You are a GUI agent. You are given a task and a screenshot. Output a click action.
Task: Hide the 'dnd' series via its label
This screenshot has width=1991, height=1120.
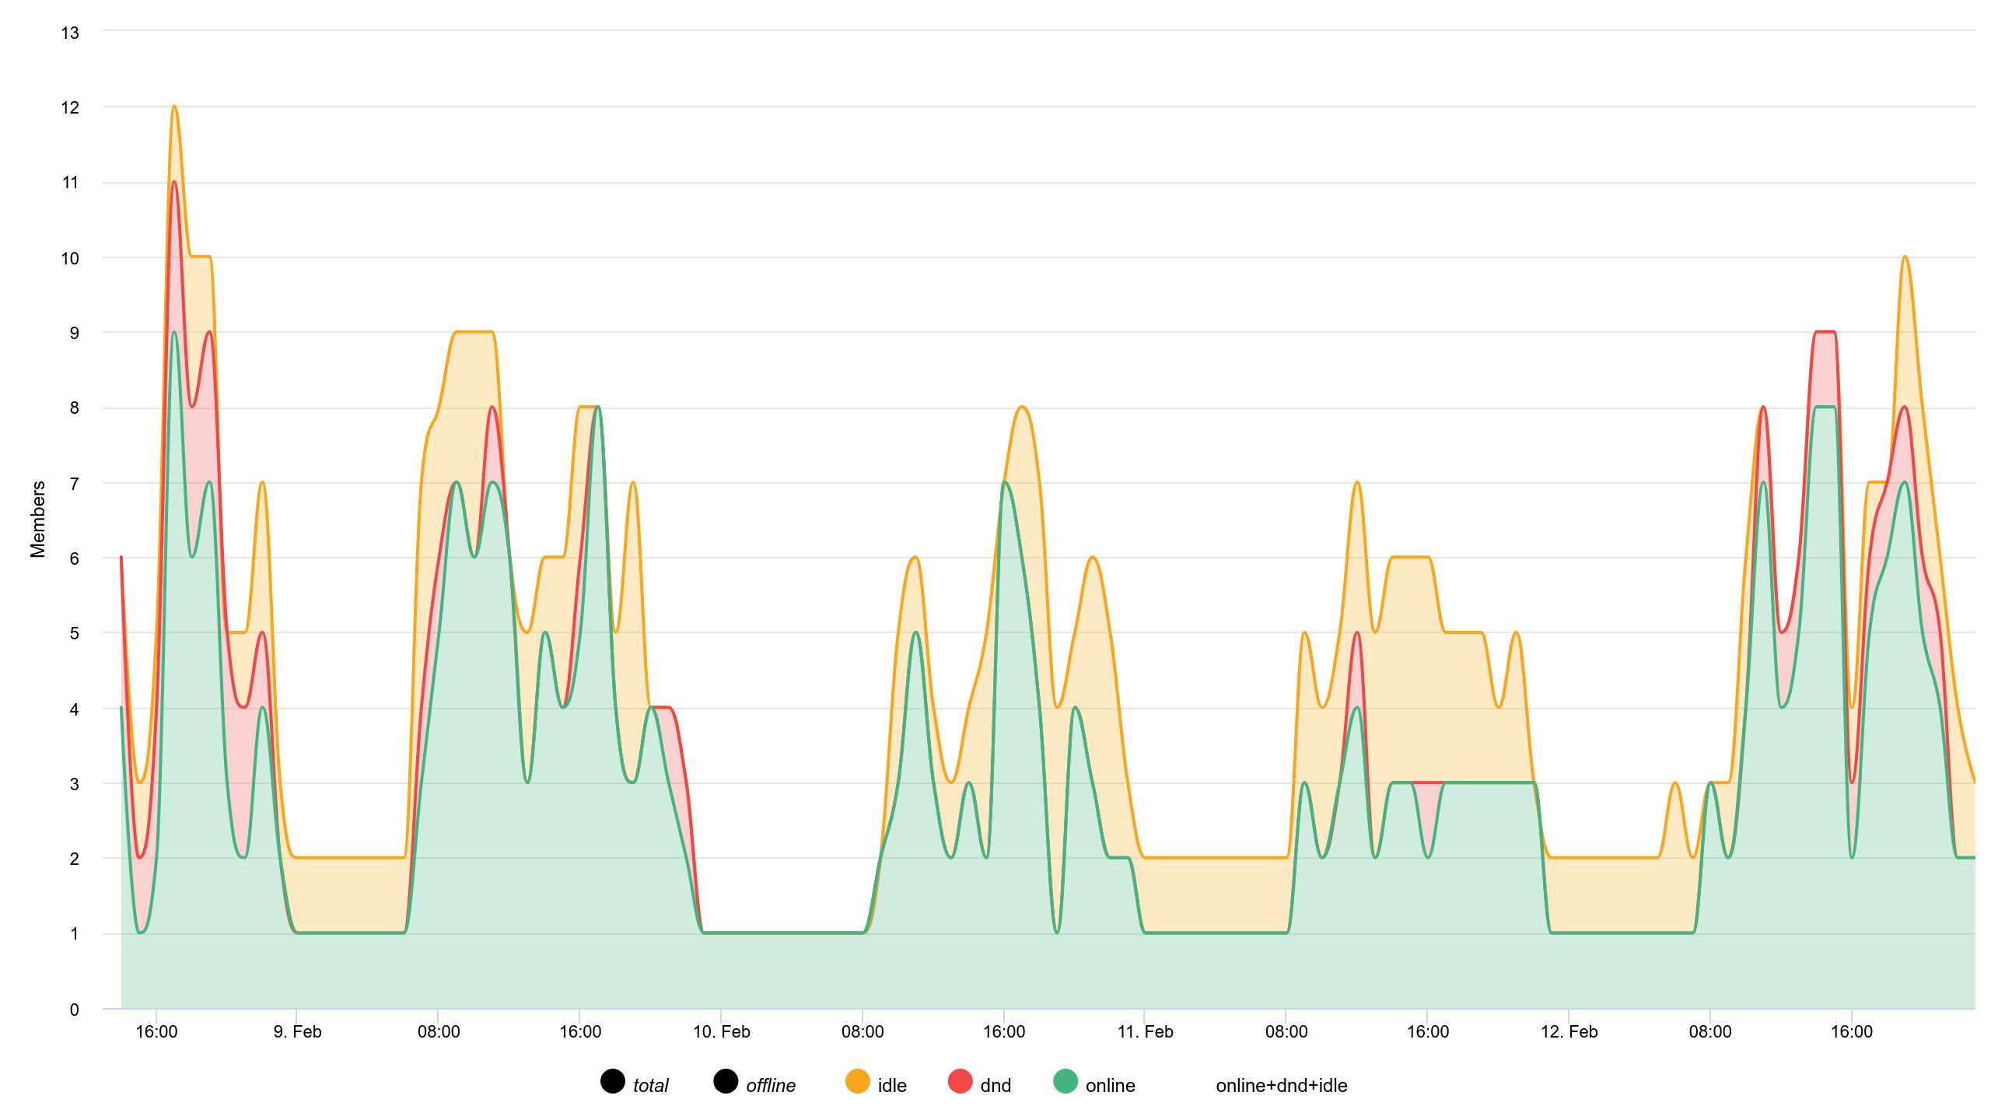995,1086
